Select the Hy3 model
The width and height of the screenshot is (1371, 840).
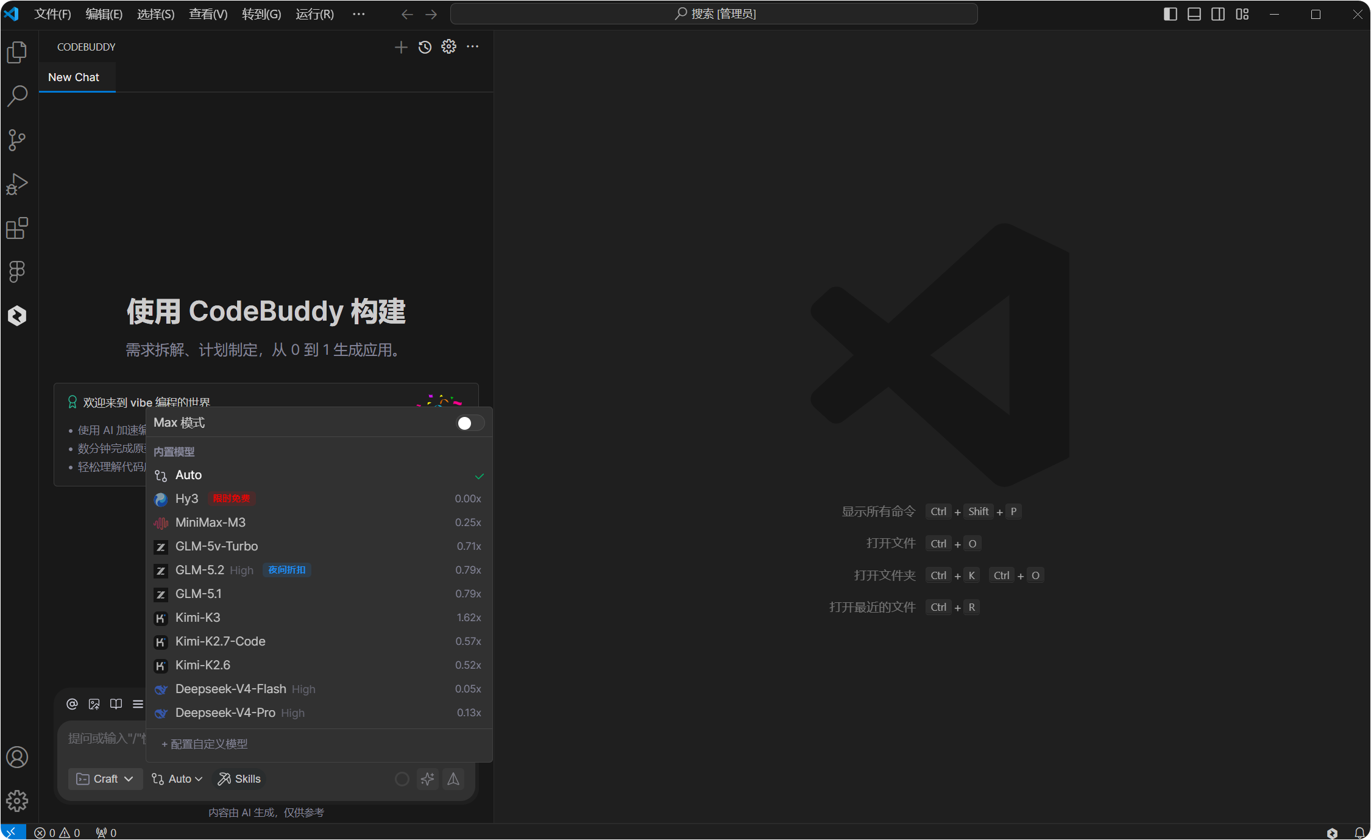point(319,499)
